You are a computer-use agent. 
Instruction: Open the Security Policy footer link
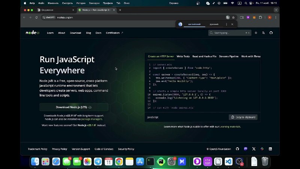pyautogui.click(x=126, y=149)
